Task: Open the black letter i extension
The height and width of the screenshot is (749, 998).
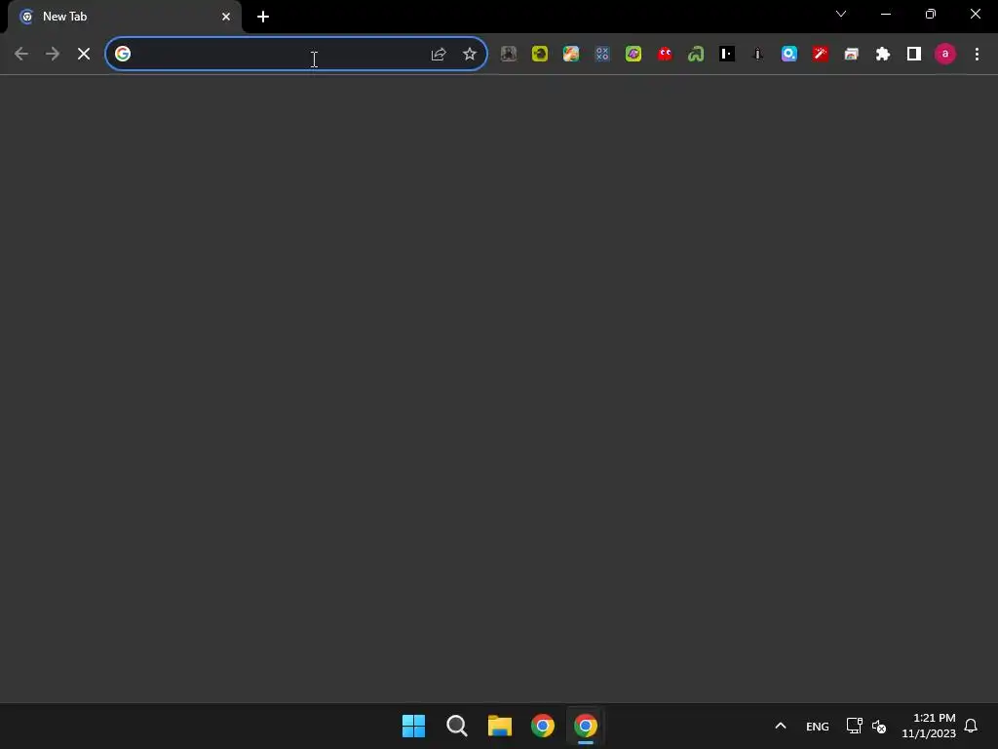Action: click(758, 55)
